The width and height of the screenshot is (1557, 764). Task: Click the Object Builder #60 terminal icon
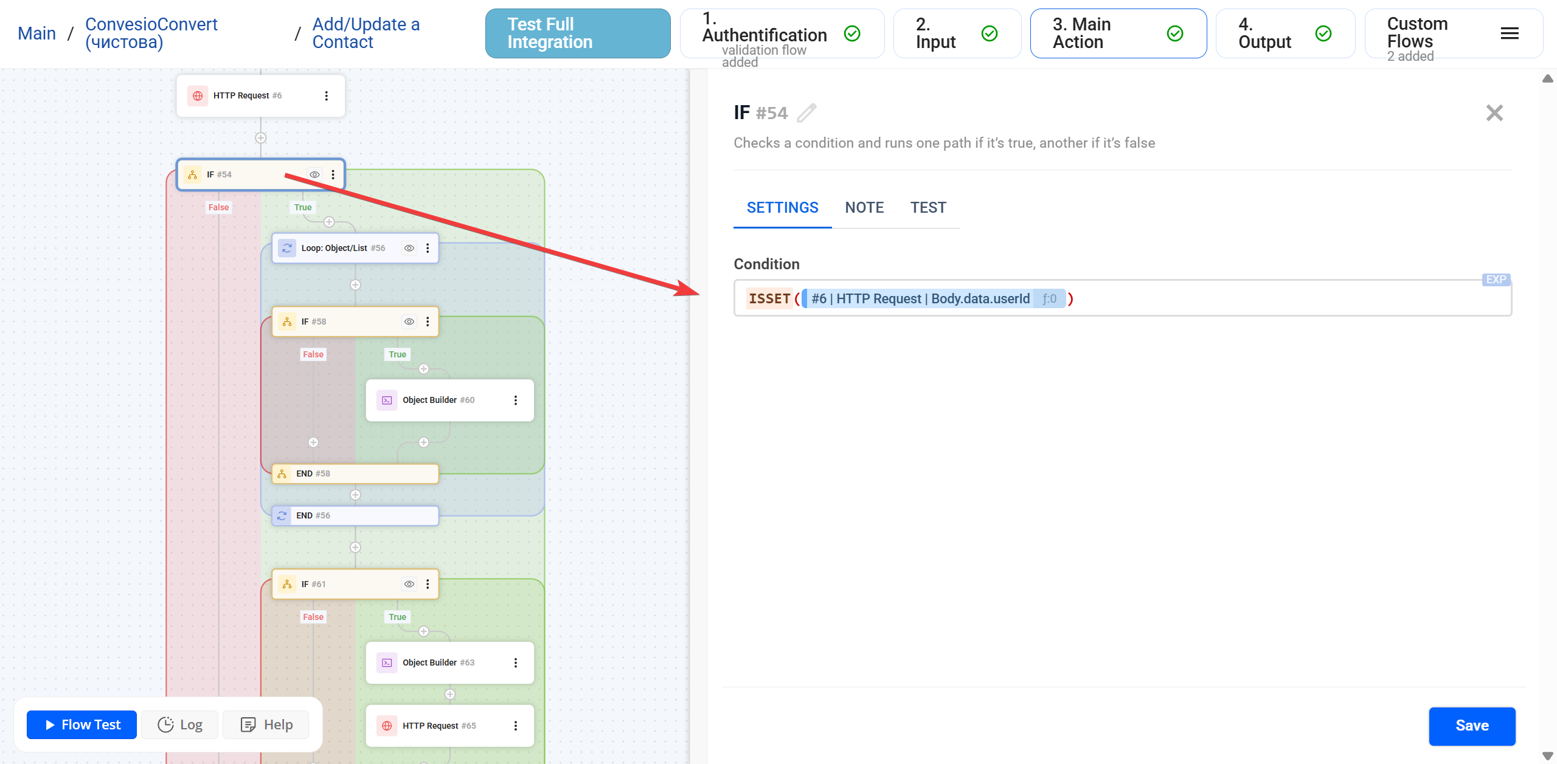coord(387,400)
